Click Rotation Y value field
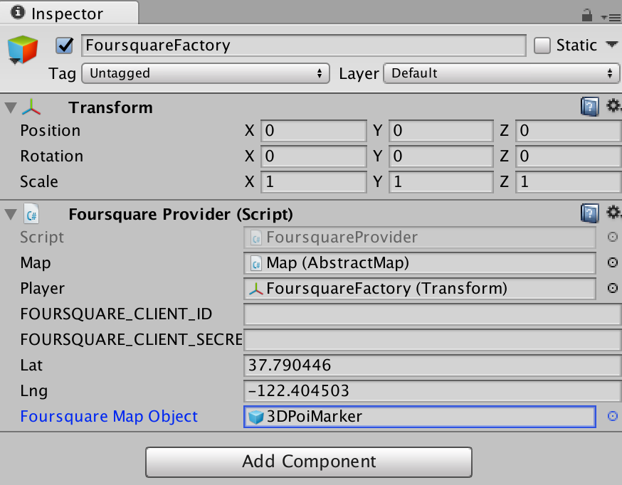This screenshot has height=485, width=622. 441,156
